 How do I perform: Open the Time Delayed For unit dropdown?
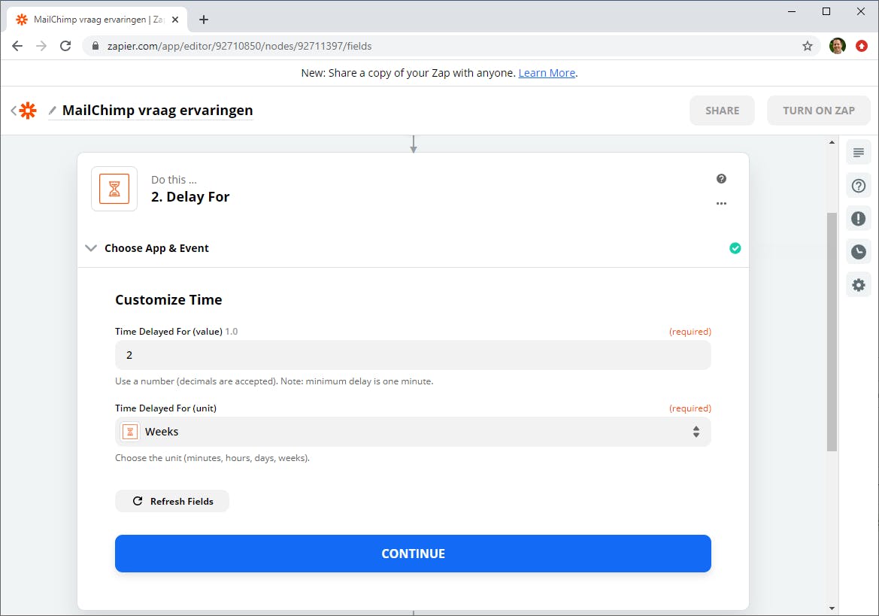pos(413,432)
